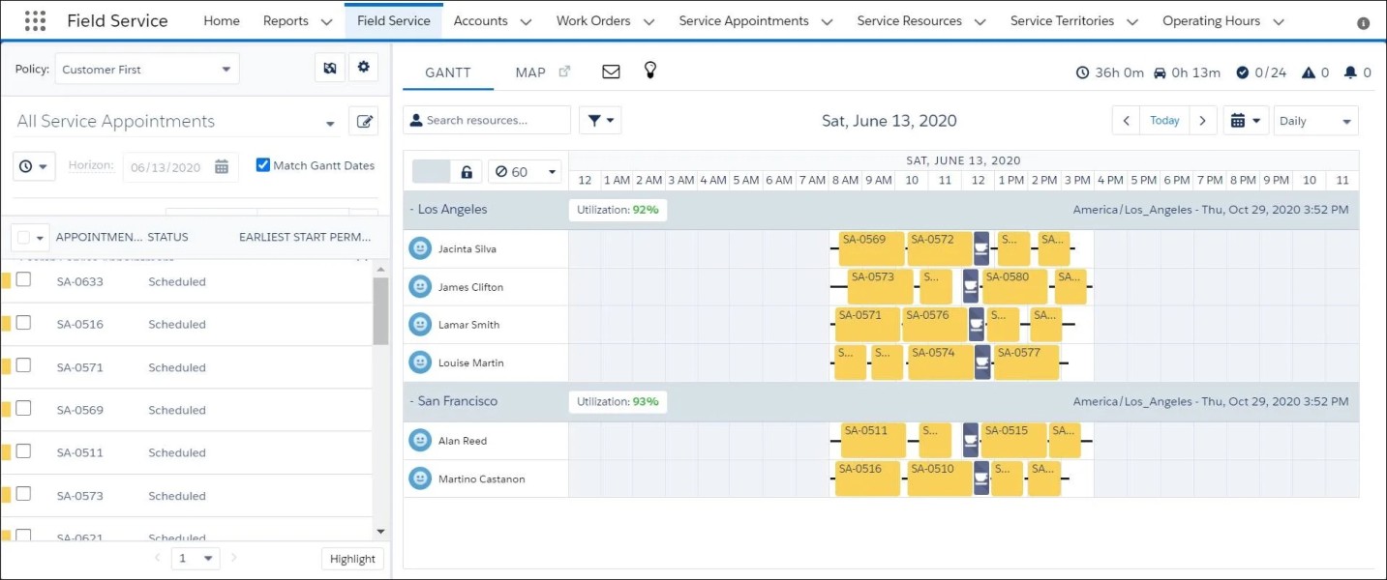
Task: Click the lightbulb optimization icon
Action: [x=650, y=71]
